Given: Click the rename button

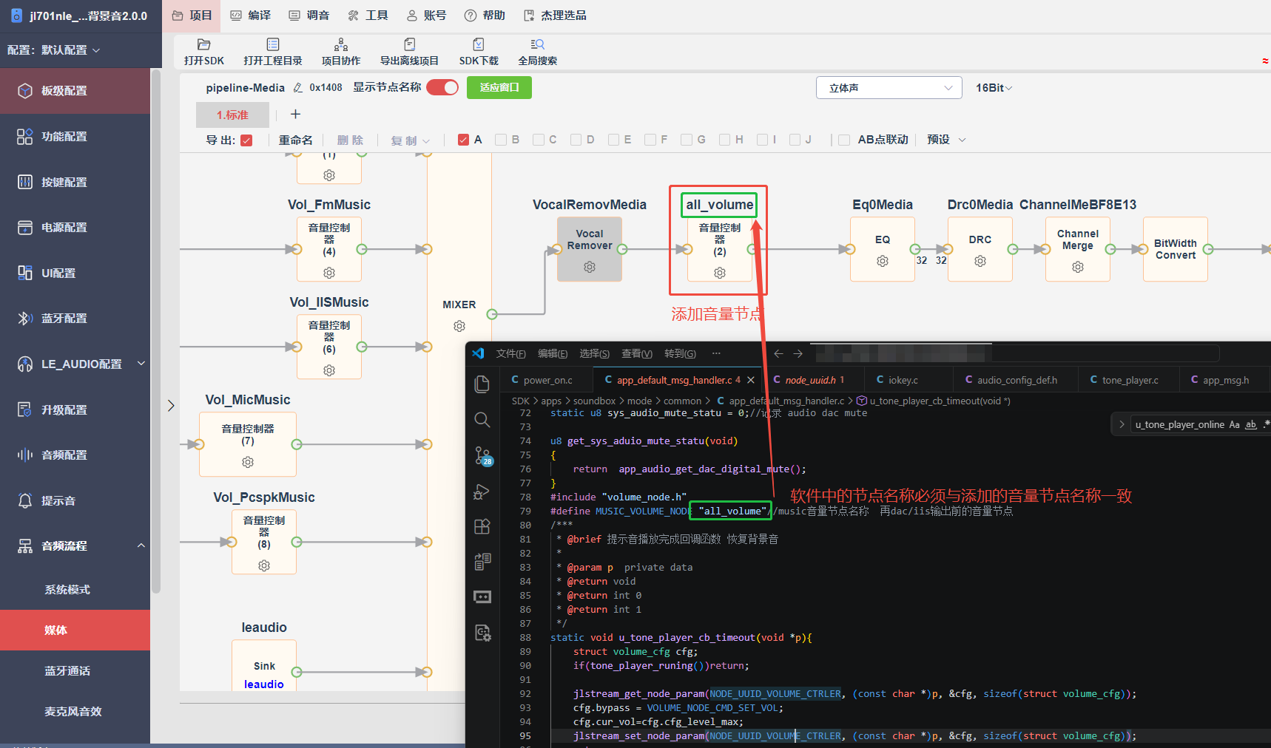Looking at the screenshot, I should coord(296,140).
